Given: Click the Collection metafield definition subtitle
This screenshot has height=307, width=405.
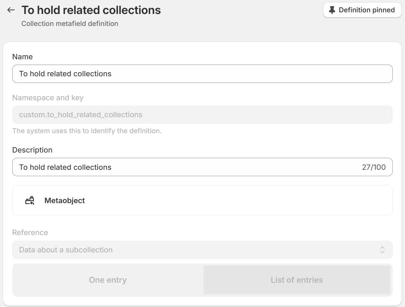Looking at the screenshot, I should (x=70, y=24).
